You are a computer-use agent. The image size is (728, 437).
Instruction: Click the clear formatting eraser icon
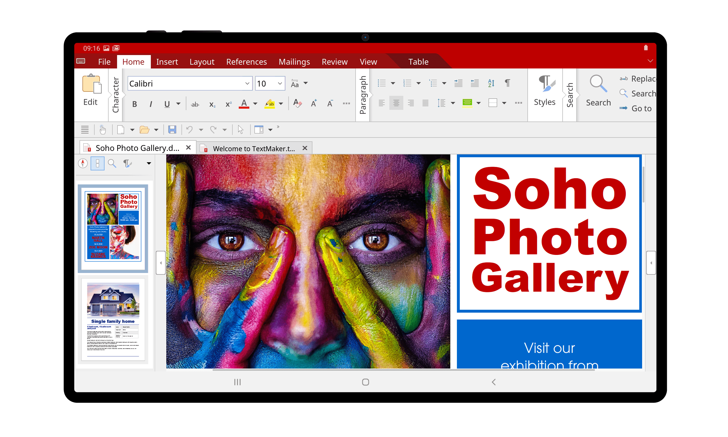coord(297,104)
